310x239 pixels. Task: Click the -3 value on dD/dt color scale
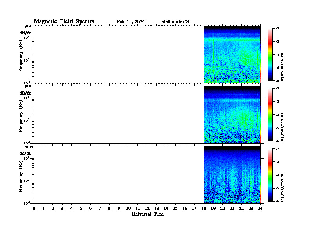(x=277, y=102)
